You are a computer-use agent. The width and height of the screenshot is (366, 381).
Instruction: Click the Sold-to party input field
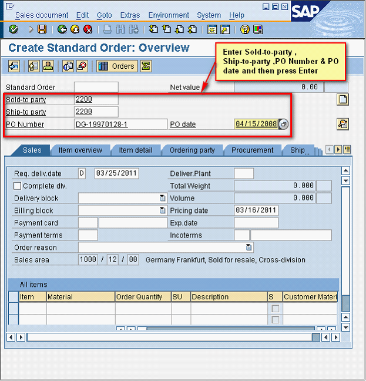coord(96,99)
